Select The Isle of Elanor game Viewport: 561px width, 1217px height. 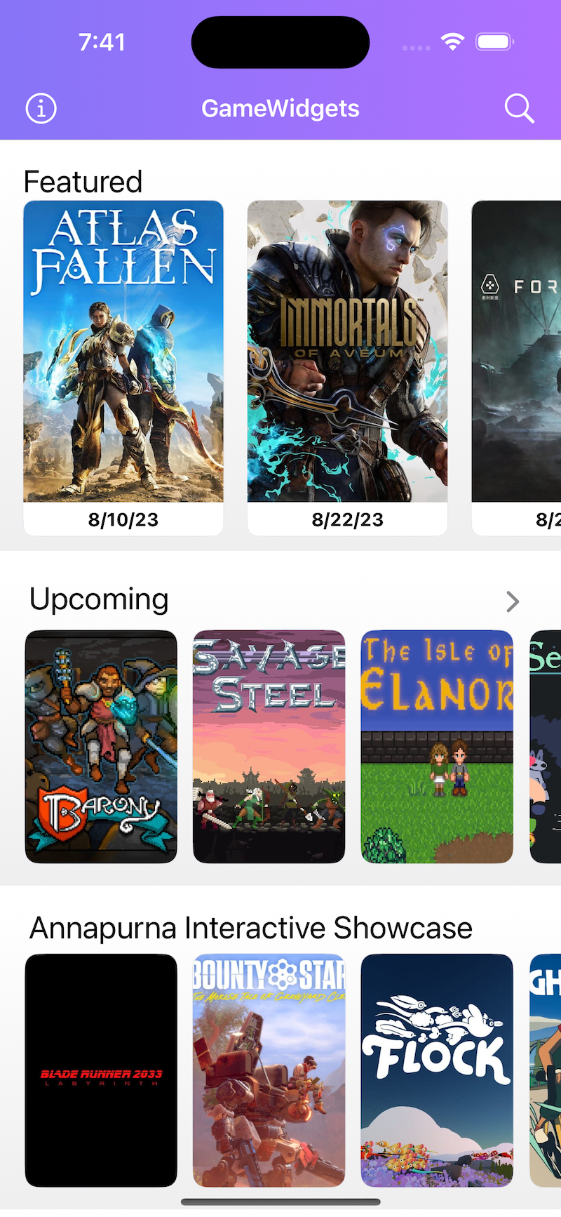437,747
